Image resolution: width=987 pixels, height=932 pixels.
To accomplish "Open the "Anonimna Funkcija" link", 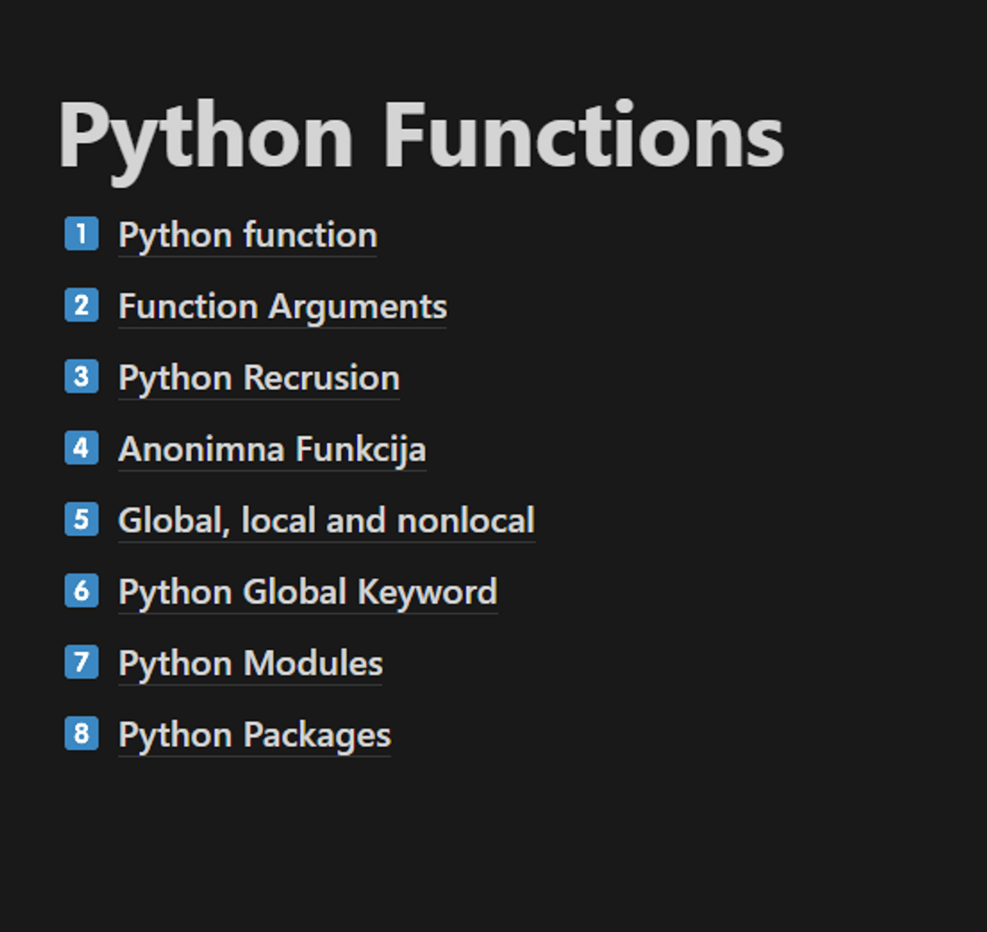I will pyautogui.click(x=271, y=450).
